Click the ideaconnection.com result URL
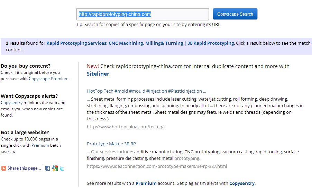 tap(157, 166)
